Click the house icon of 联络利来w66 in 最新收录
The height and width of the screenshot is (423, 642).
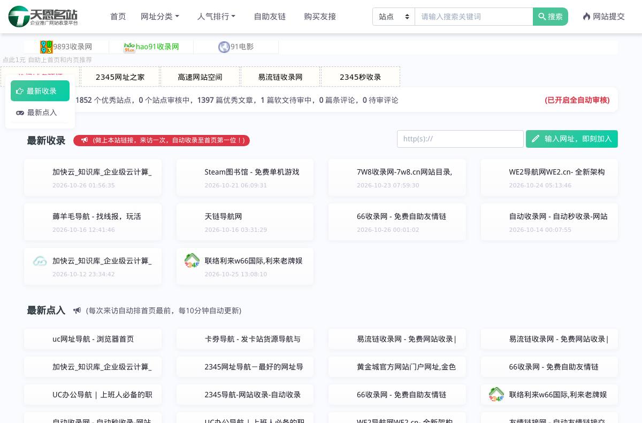coord(192,261)
